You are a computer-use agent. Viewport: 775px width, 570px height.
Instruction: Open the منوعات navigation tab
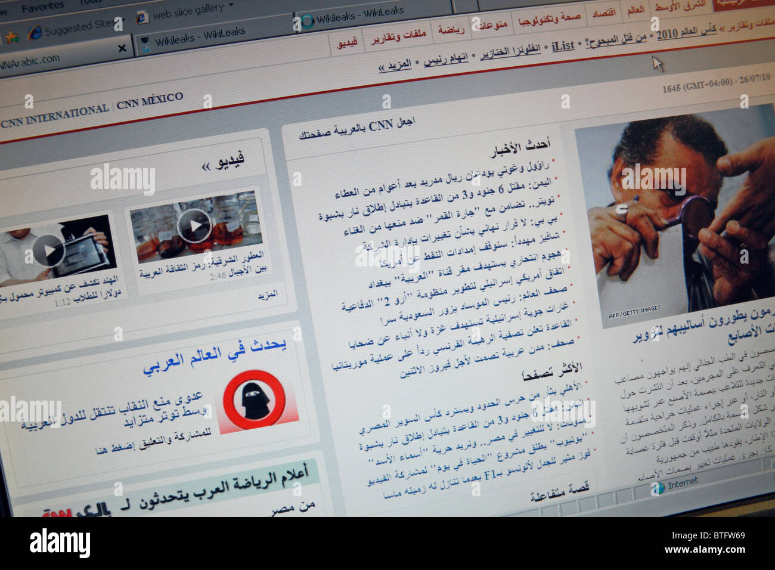pos(492,26)
